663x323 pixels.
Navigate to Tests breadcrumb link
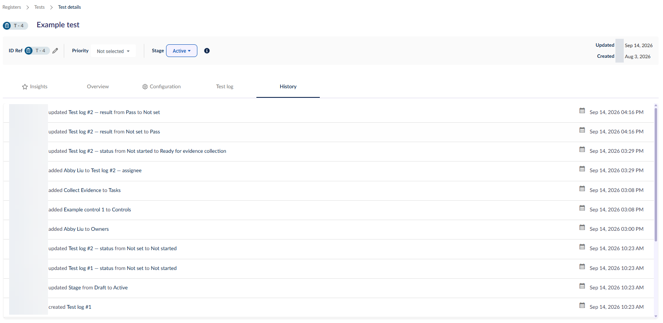click(x=40, y=7)
